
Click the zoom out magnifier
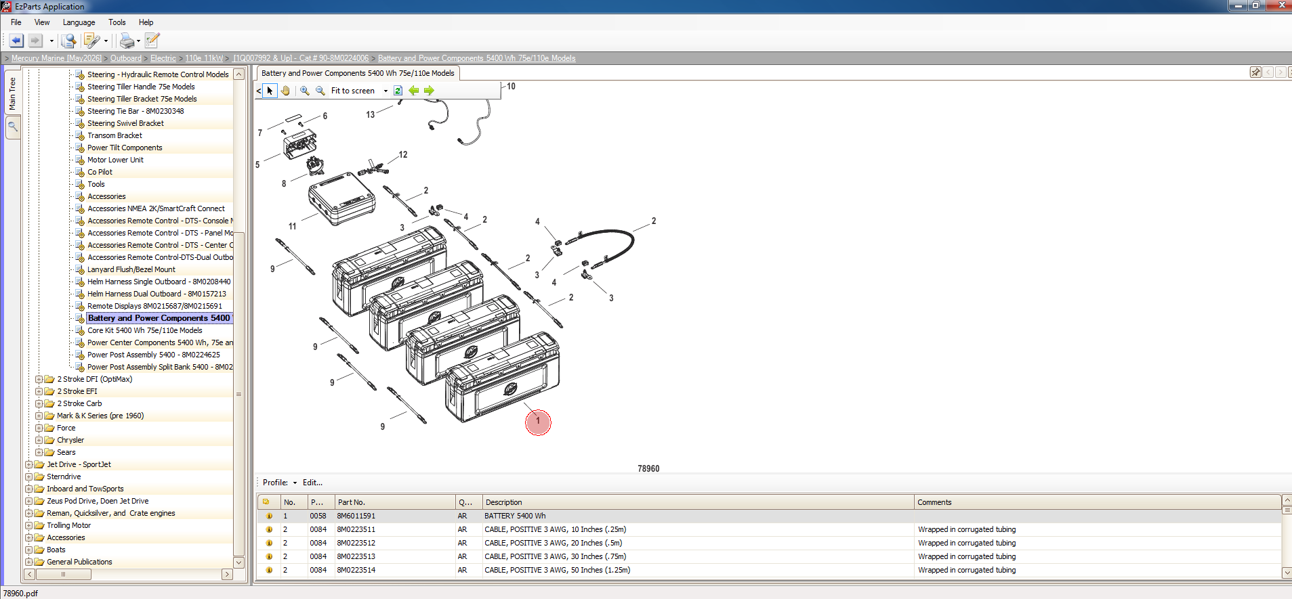(x=320, y=91)
